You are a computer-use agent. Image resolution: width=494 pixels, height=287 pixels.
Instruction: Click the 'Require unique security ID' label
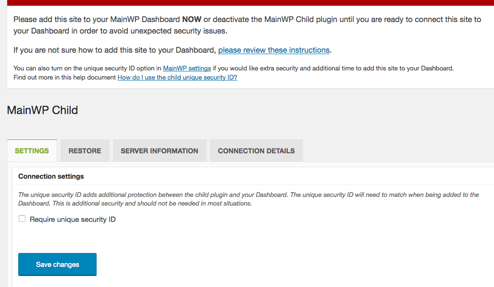coord(73,219)
